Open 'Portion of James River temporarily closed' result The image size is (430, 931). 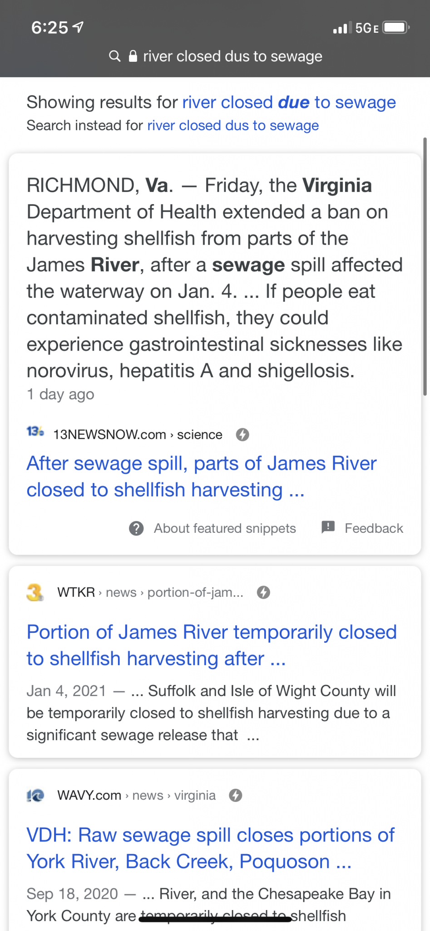click(x=212, y=645)
